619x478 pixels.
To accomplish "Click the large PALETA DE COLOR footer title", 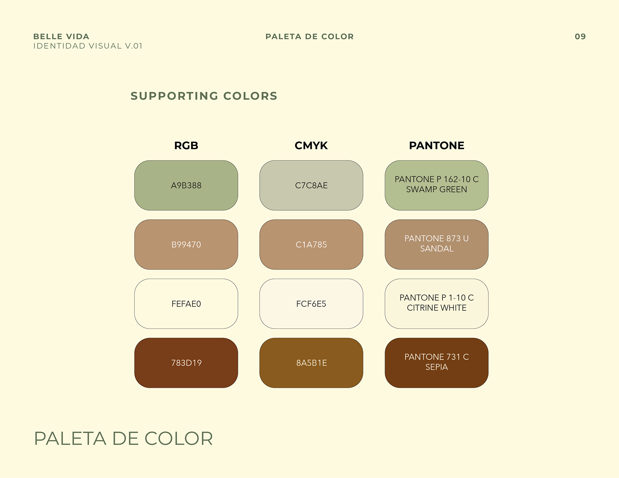I will (123, 438).
